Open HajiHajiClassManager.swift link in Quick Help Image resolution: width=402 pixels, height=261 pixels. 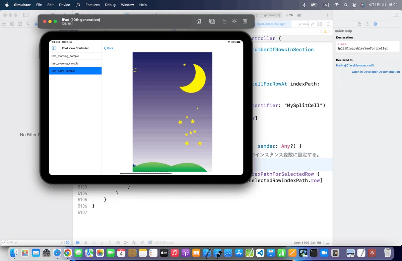click(x=355, y=65)
